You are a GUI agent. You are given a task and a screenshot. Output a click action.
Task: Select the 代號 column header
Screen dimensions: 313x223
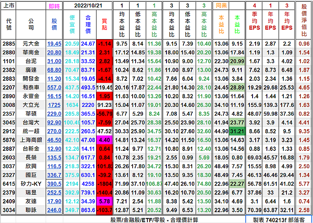[9, 24]
